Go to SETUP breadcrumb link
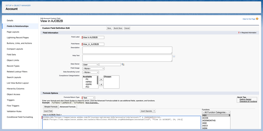This screenshot has height=131, width=263. coord(8,6)
